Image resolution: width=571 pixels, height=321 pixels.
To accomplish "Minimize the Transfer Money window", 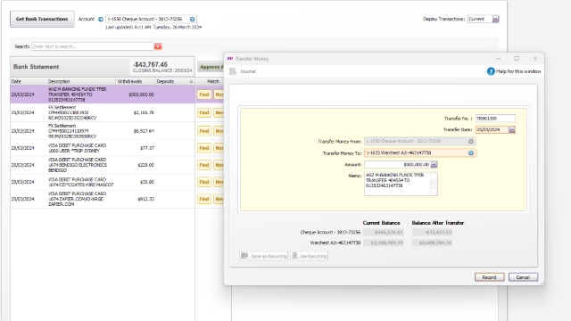I will point(498,59).
